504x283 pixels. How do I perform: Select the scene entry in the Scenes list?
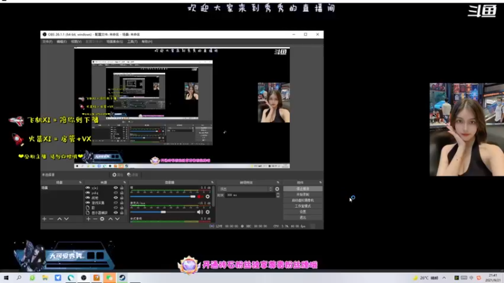tap(62, 188)
